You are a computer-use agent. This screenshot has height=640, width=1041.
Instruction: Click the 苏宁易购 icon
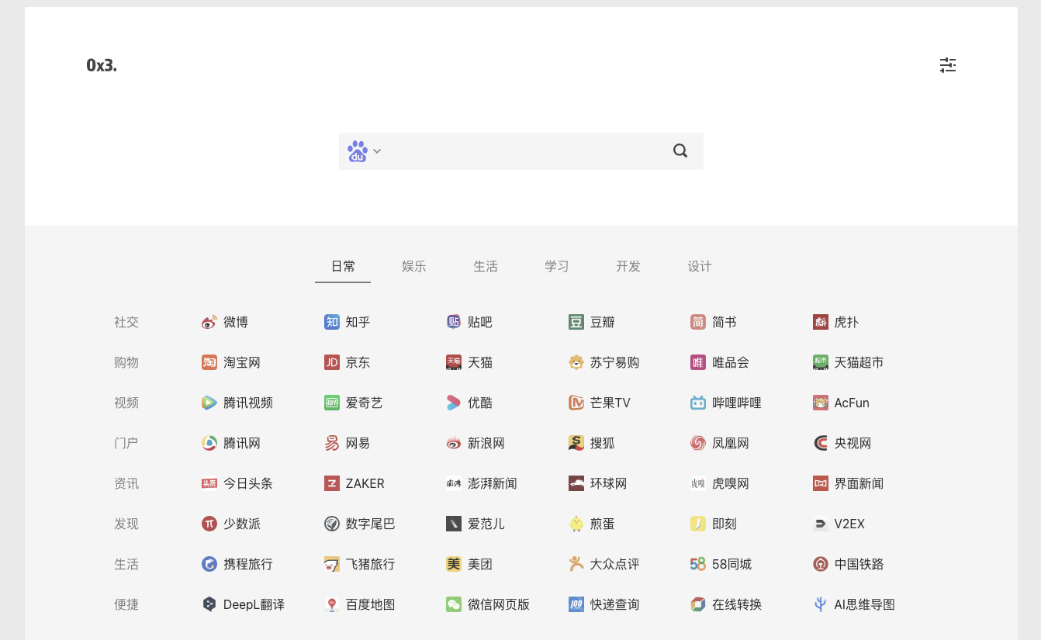(x=576, y=362)
